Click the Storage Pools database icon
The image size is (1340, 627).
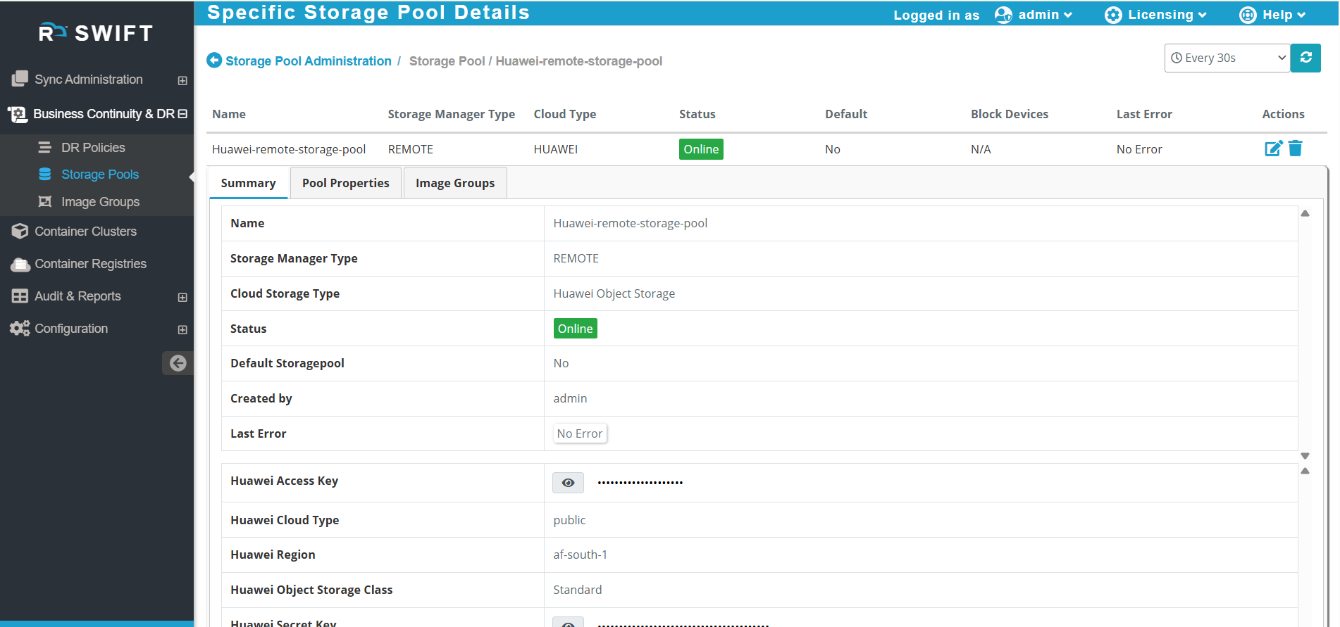tap(44, 174)
